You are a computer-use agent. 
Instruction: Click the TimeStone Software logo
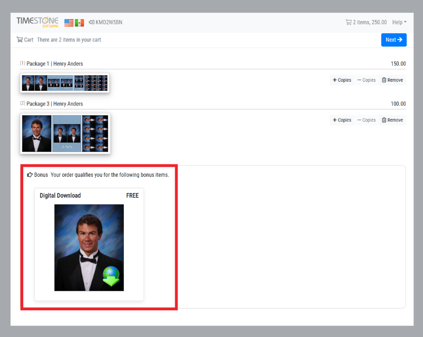click(x=38, y=22)
